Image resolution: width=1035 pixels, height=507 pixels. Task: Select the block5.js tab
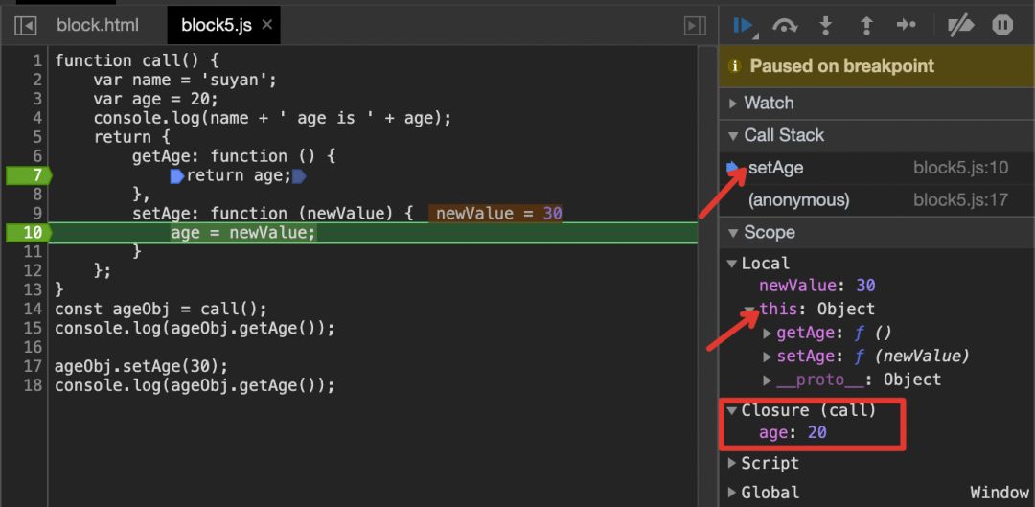tap(217, 25)
